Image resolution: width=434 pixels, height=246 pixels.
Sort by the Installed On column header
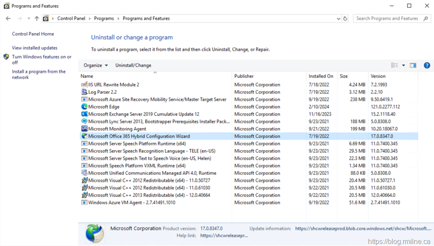(x=321, y=76)
